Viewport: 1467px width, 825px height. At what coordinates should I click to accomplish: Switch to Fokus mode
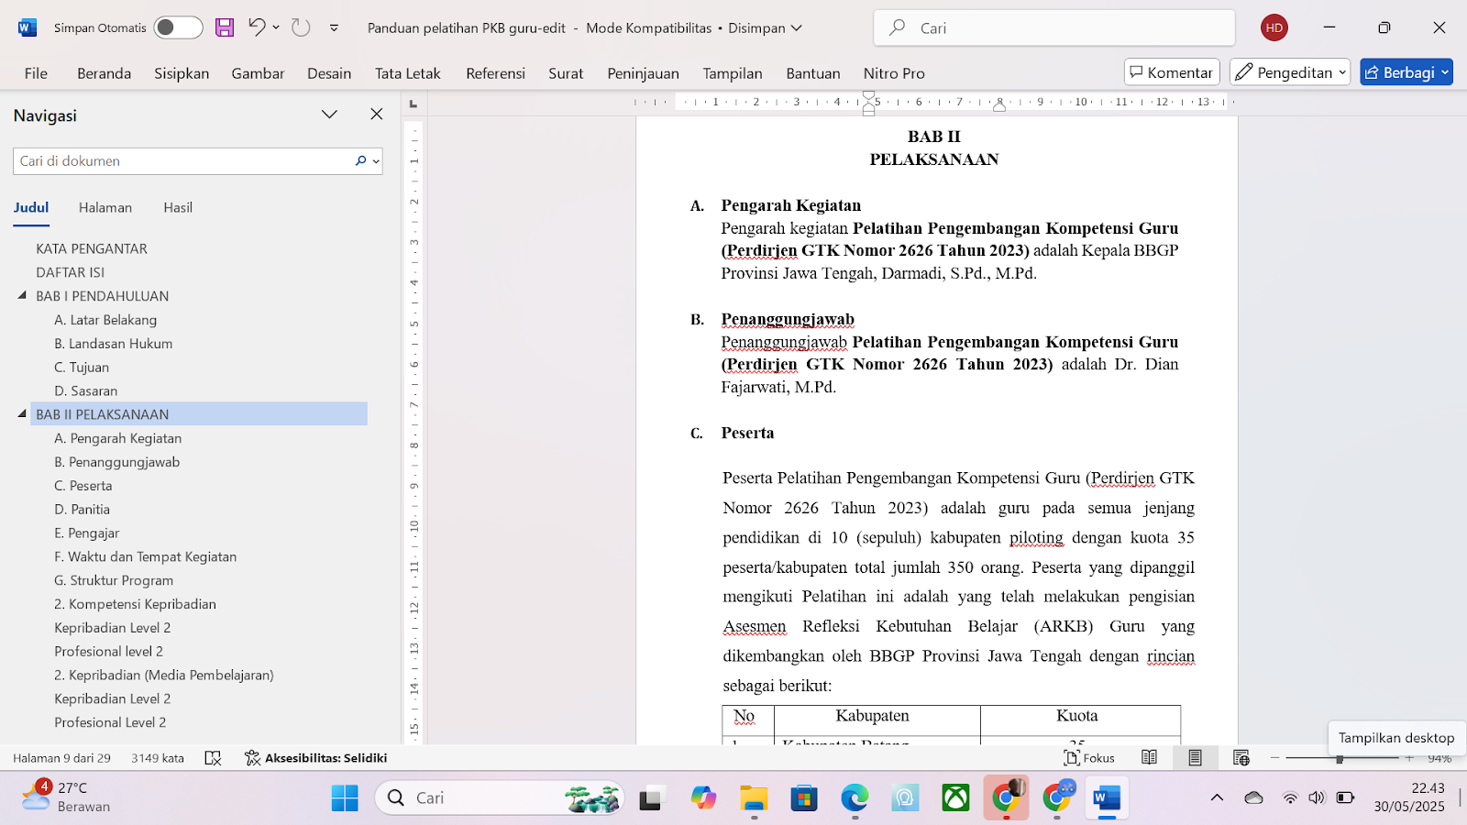[x=1089, y=758]
